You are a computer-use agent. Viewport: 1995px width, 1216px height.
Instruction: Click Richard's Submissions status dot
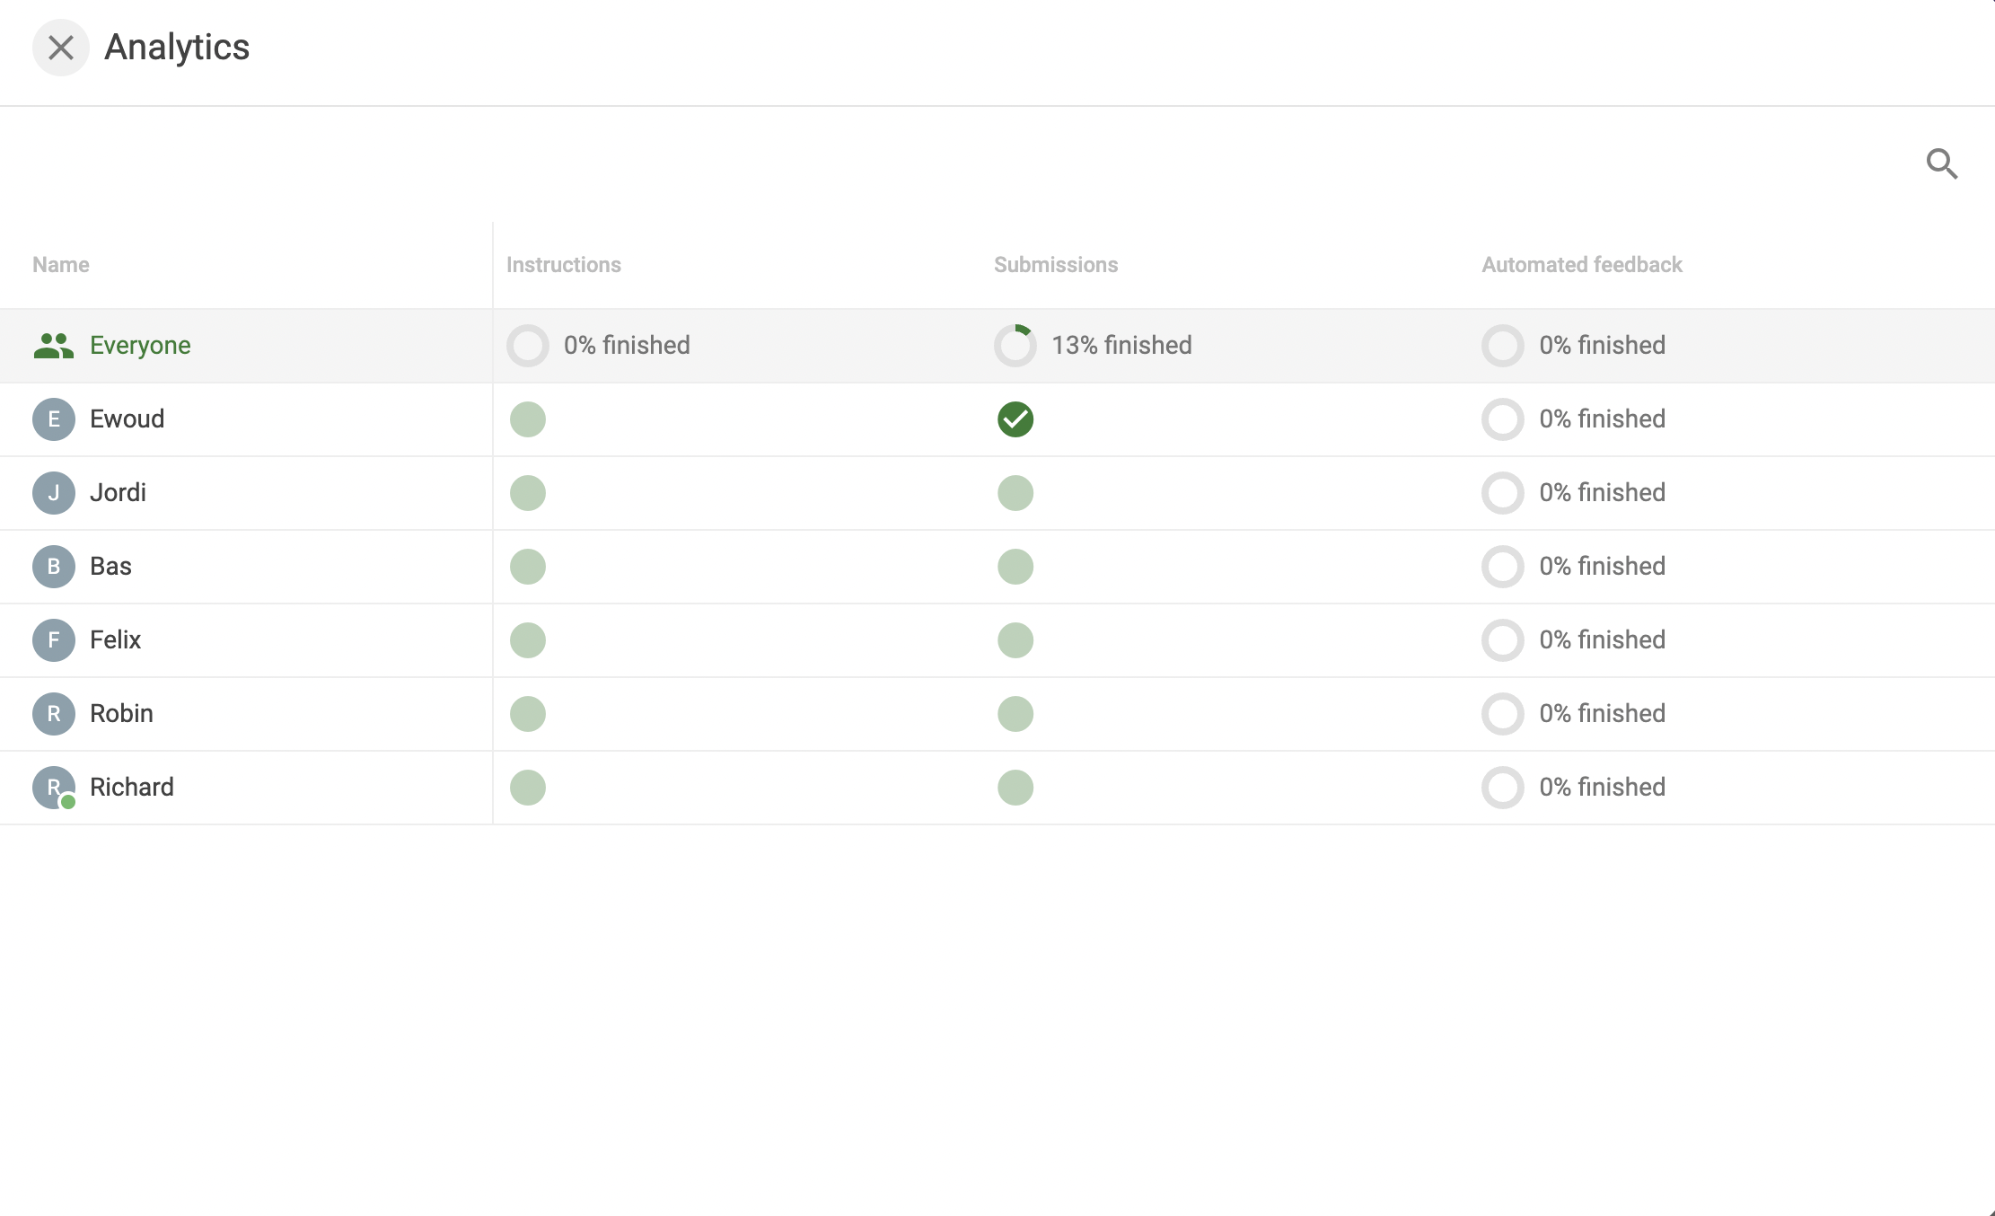pos(1015,788)
